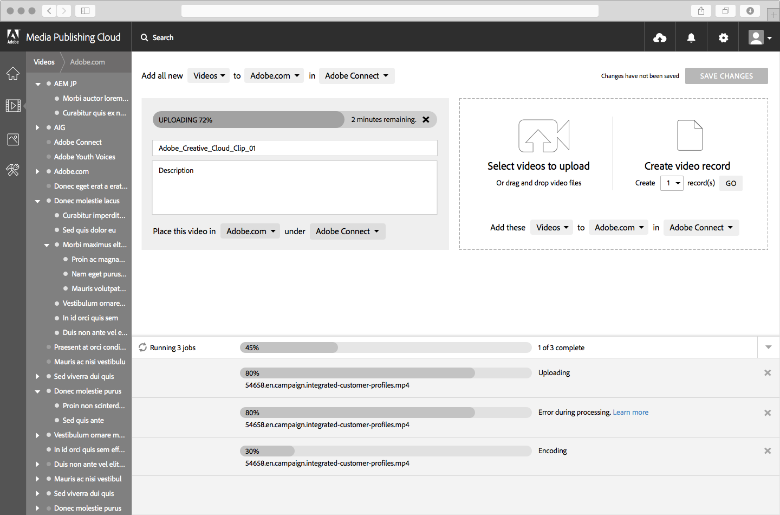Open the Images section icon
This screenshot has height=515, width=780.
[13, 139]
